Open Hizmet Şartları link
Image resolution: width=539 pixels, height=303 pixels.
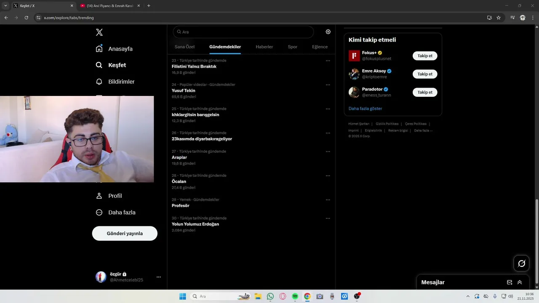(359, 124)
